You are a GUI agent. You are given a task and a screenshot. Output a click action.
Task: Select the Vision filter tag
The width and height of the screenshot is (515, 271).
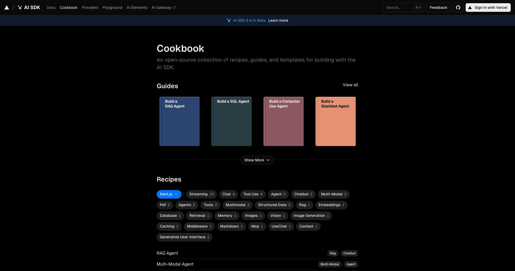click(x=278, y=216)
